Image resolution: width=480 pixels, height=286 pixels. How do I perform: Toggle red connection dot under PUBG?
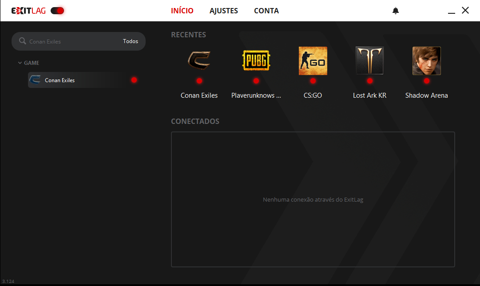pyautogui.click(x=256, y=81)
